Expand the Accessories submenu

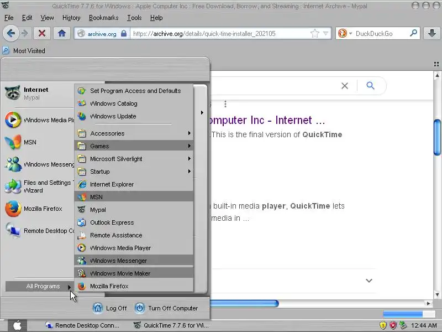134,133
